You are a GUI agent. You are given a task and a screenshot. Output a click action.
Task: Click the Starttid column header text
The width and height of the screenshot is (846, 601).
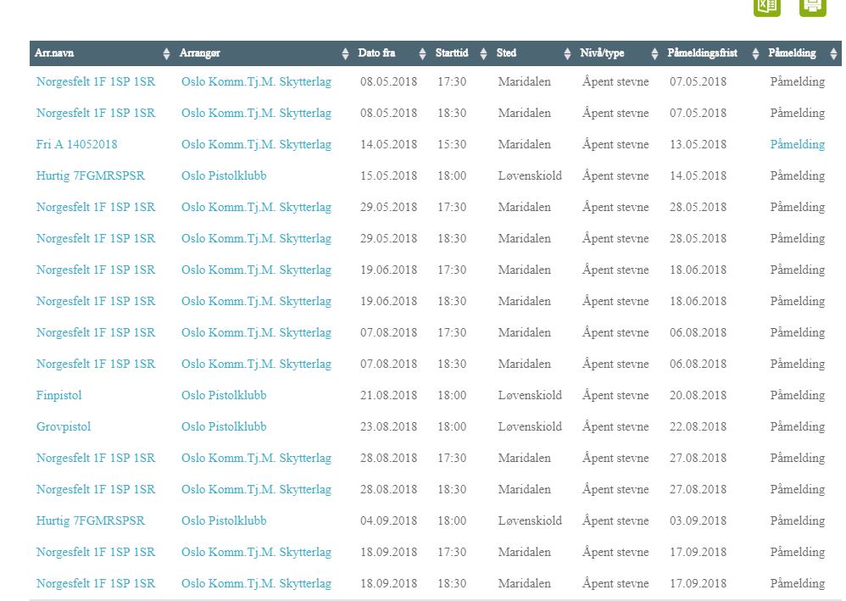click(452, 53)
